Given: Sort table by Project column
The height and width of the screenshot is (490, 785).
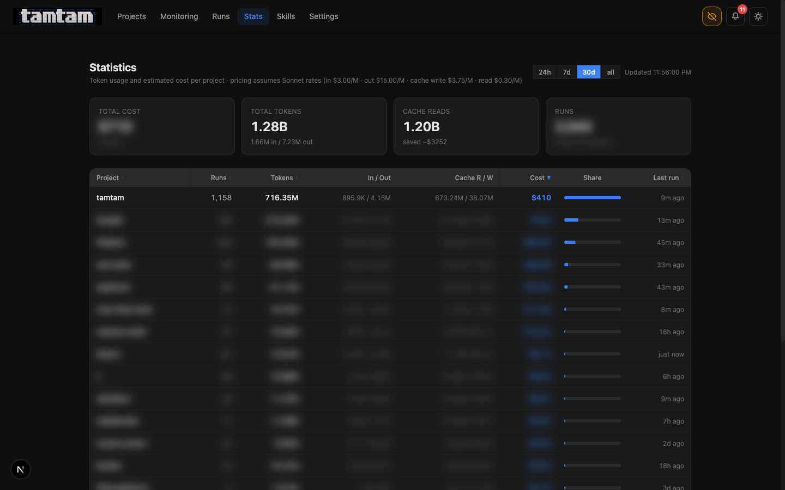Looking at the screenshot, I should [x=110, y=178].
